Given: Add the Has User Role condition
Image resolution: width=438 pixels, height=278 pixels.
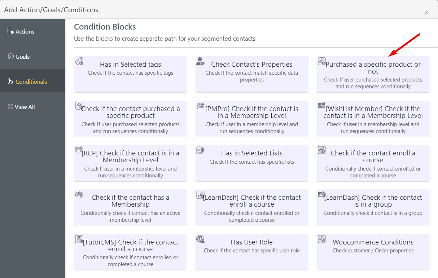Looking at the screenshot, I should [x=252, y=252].
